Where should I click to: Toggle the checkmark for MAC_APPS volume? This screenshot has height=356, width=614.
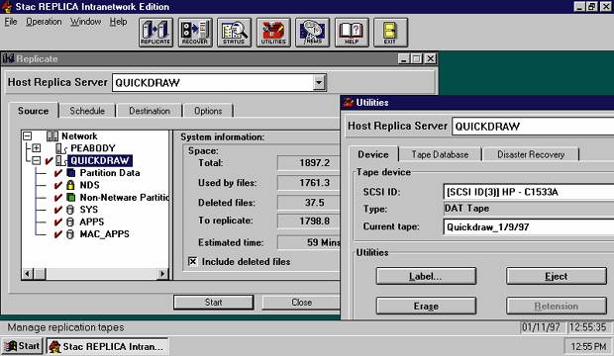pyautogui.click(x=58, y=234)
